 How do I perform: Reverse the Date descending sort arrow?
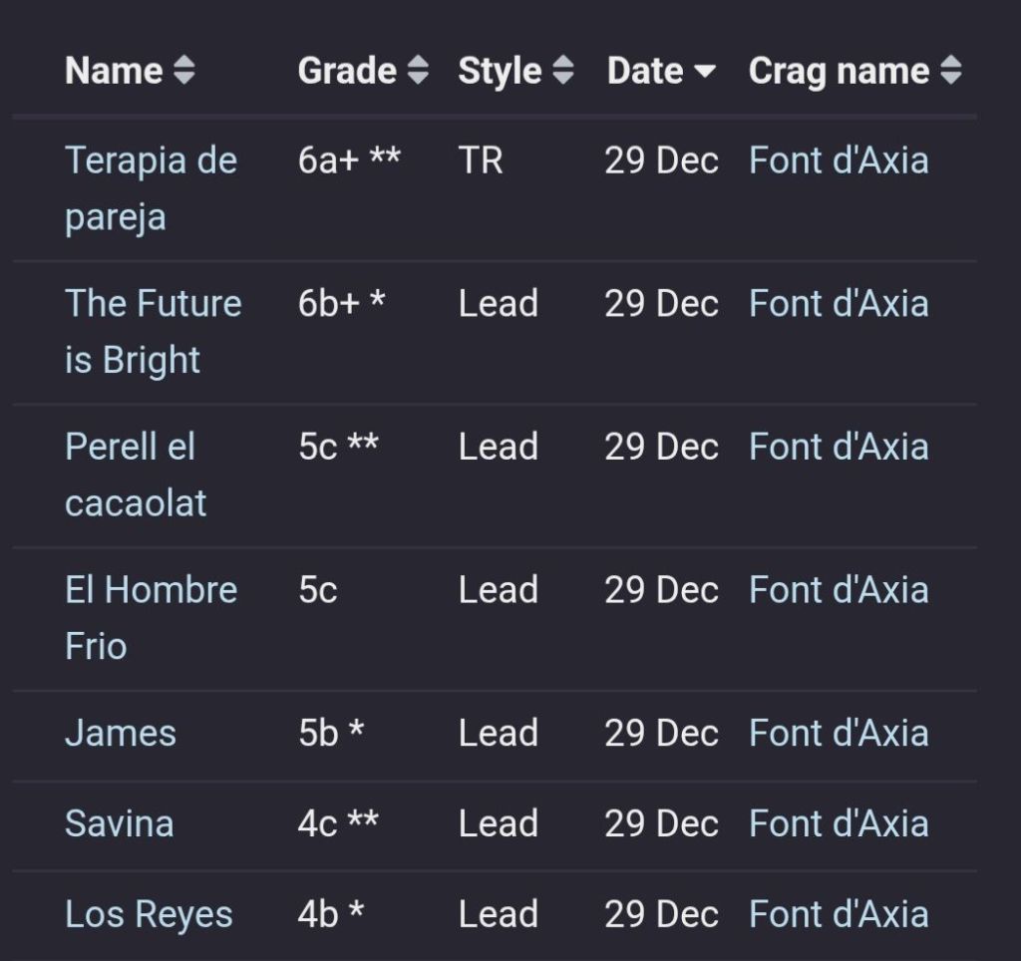click(x=705, y=72)
